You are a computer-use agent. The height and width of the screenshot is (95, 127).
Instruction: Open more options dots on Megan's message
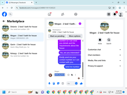(75, 75)
